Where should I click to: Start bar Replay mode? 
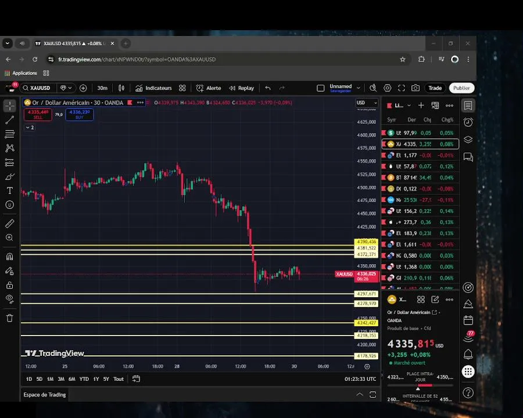click(x=242, y=88)
